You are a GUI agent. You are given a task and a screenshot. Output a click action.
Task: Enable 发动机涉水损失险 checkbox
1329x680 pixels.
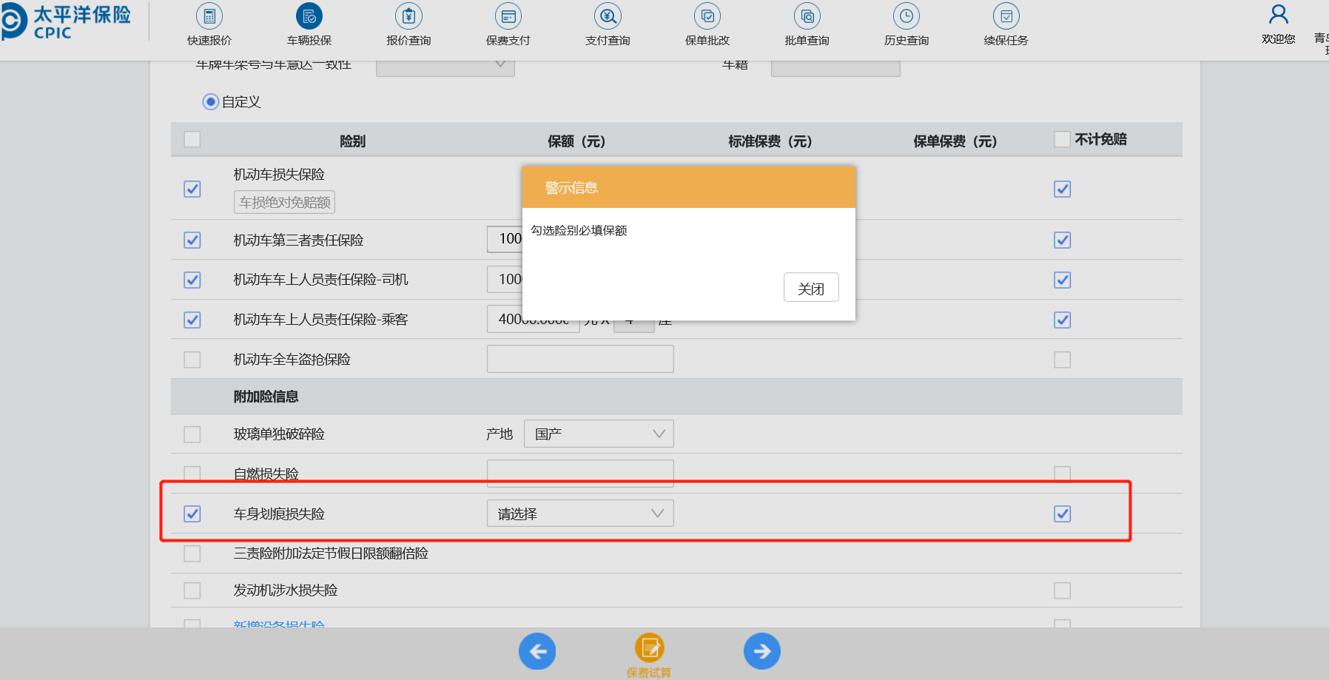tap(192, 590)
